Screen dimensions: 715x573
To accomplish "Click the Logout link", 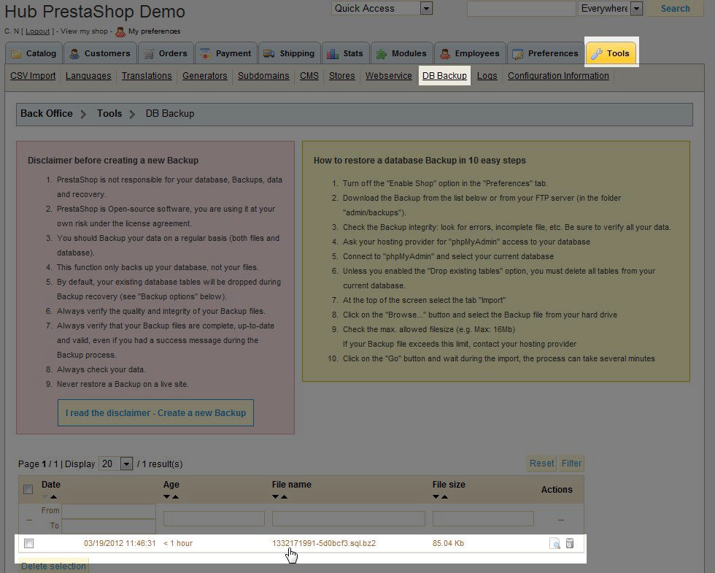I will [x=37, y=31].
